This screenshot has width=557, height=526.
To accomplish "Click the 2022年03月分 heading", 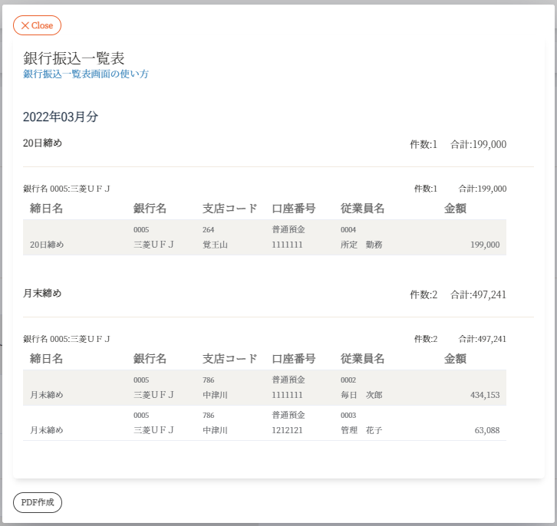I will [61, 117].
